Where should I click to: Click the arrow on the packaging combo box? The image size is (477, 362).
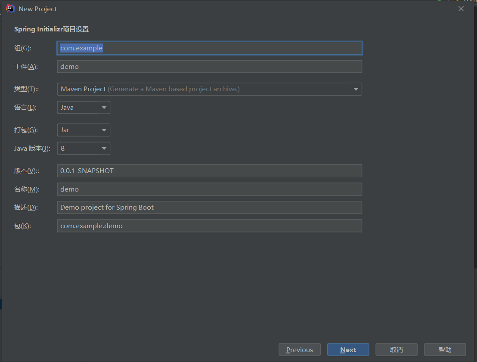coord(104,130)
